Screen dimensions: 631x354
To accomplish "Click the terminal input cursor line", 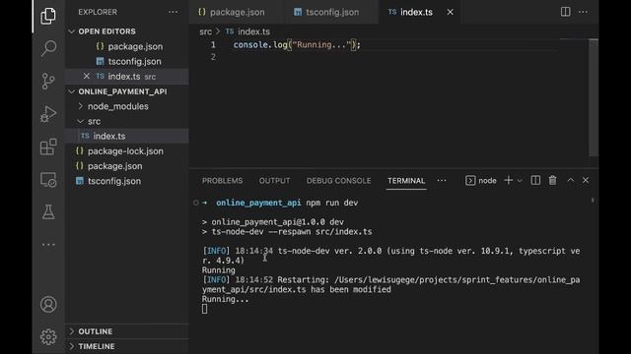I will [x=205, y=309].
